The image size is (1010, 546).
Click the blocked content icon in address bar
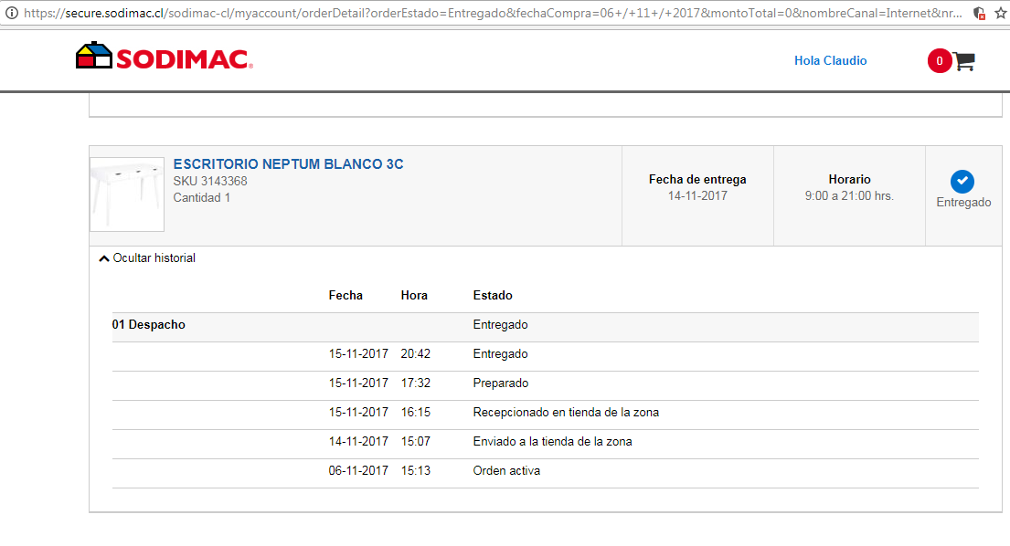(980, 13)
